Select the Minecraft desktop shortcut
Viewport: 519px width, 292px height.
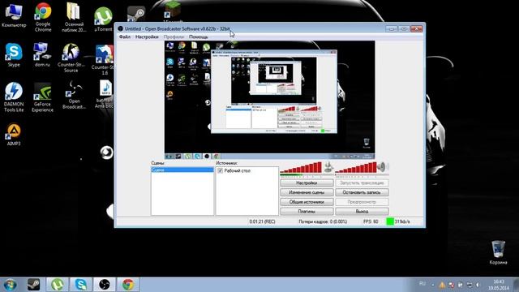point(173,12)
